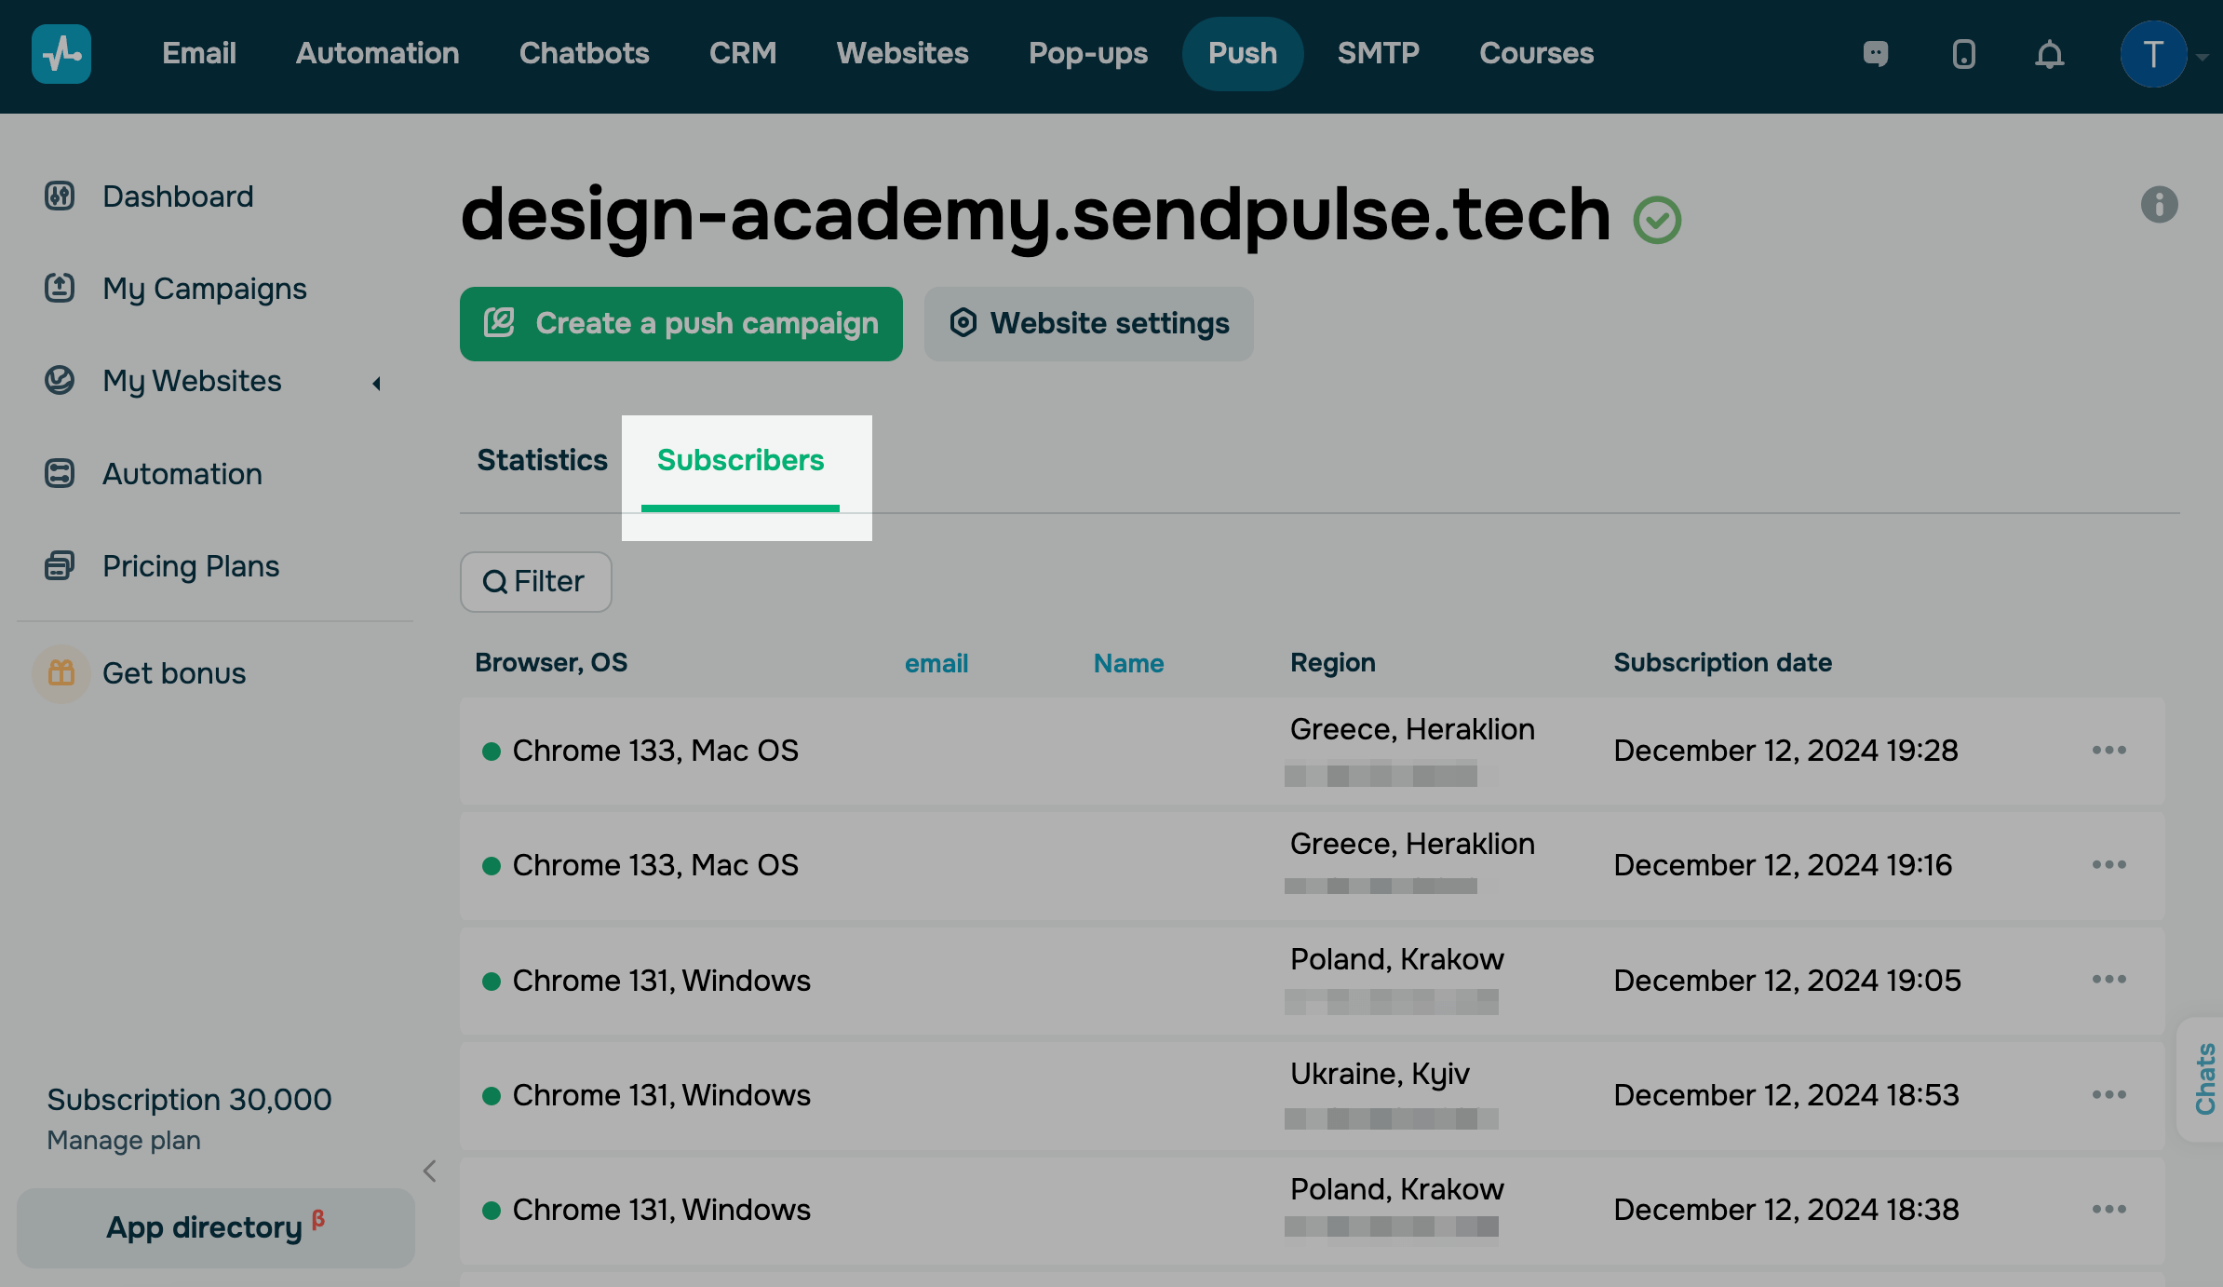This screenshot has height=1287, width=2223.
Task: Open the SMTP section
Action: click(1379, 54)
